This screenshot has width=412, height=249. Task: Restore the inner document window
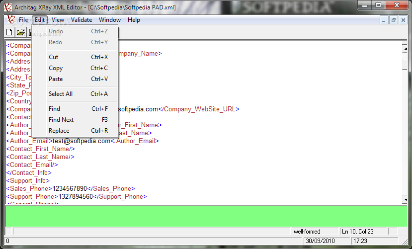click(x=393, y=20)
